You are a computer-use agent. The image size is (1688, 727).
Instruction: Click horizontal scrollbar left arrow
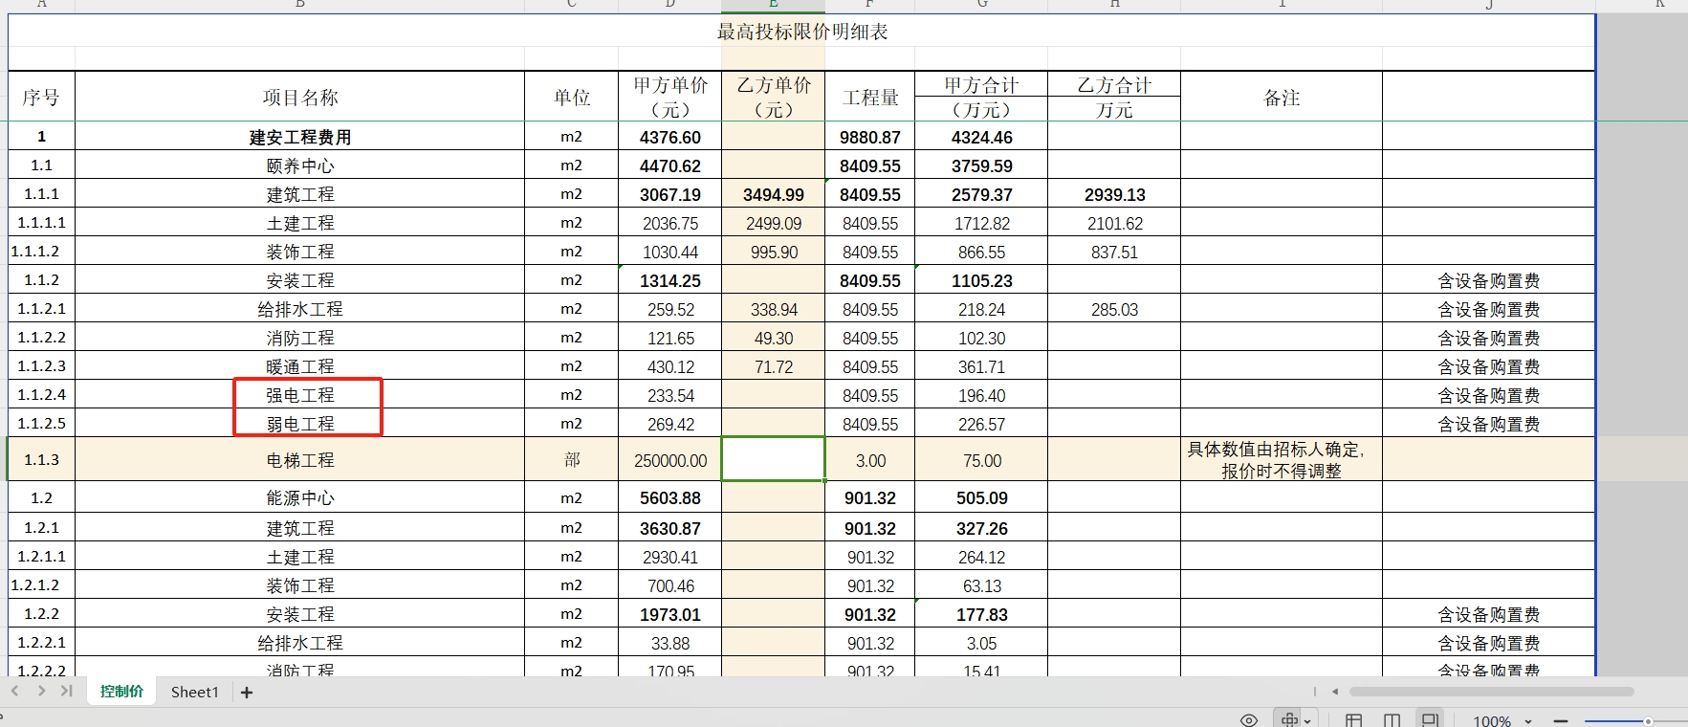[1335, 692]
